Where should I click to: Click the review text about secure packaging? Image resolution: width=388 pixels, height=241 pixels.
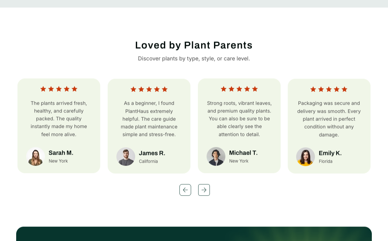tap(329, 119)
